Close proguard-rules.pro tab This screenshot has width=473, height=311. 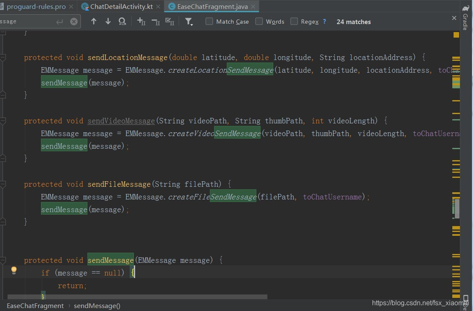point(71,6)
